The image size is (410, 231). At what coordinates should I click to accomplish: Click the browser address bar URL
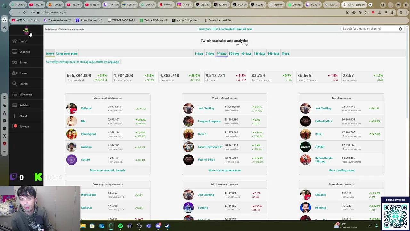[x=54, y=13]
